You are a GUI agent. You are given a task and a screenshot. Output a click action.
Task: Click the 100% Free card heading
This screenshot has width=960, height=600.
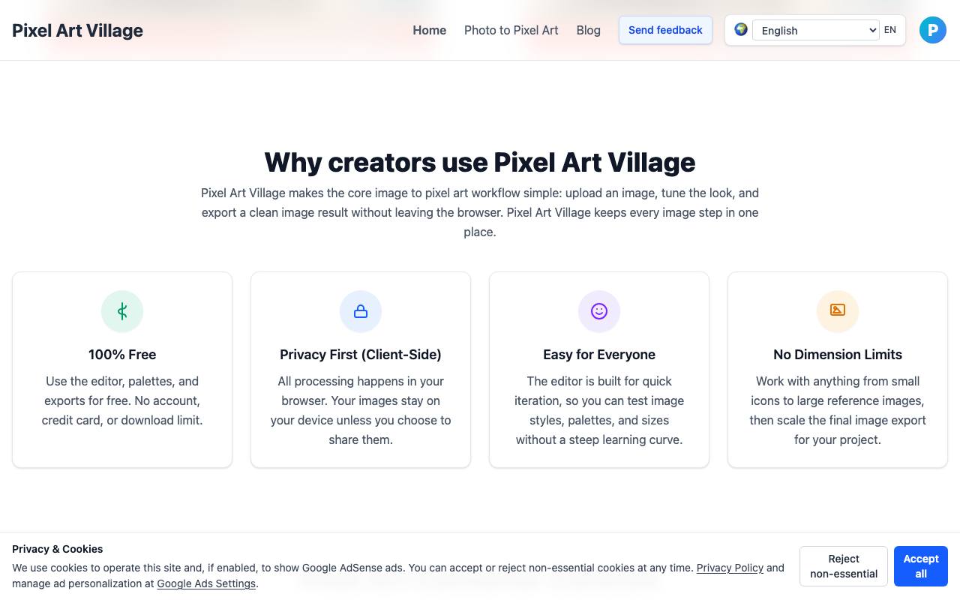[x=122, y=355]
